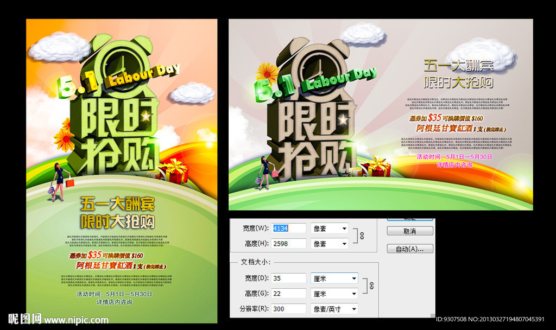
Task: Open the 像素 unit dropdown for 宽度(W)
Action: click(x=330, y=229)
